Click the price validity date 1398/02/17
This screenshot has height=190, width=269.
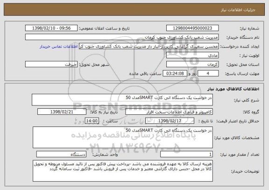point(170,121)
